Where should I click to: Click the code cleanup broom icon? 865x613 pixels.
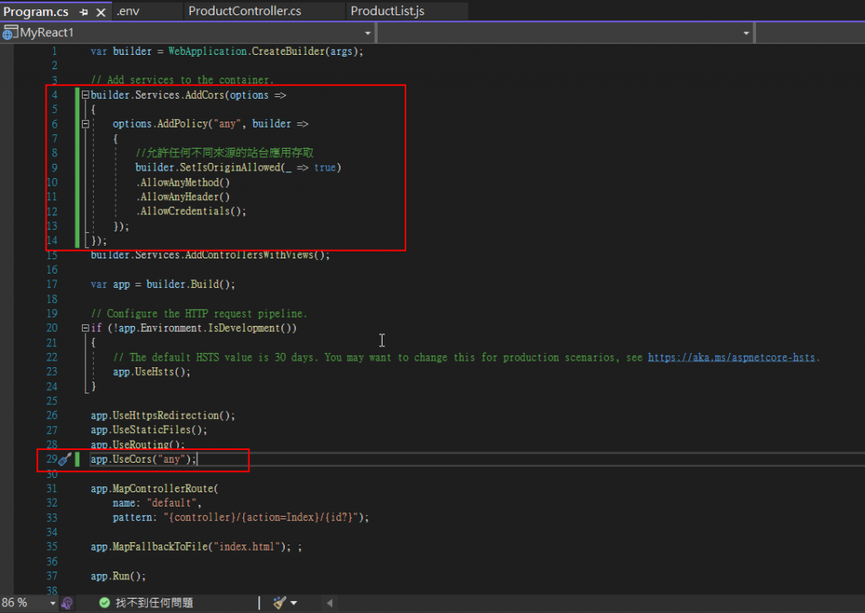(280, 603)
